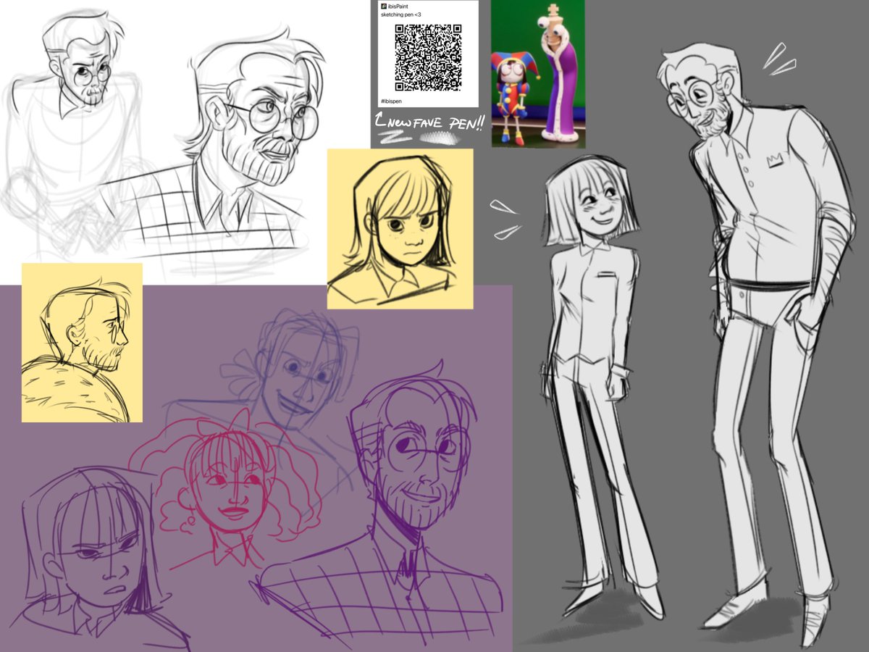Image resolution: width=869 pixels, height=652 pixels.
Task: Click the "ibisPaint" title text
Action: click(398, 6)
